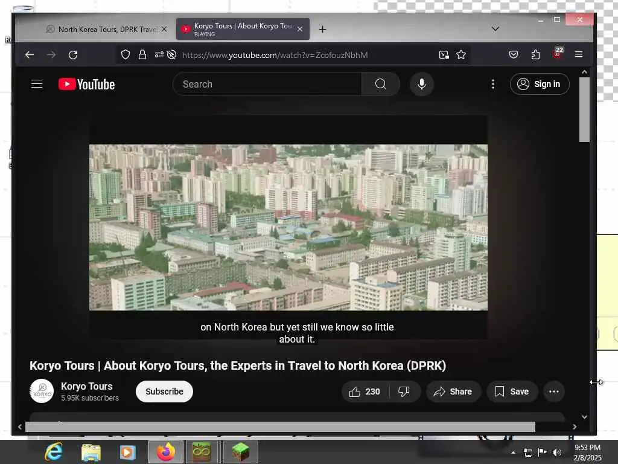Launch Windows Media Player from taskbar
Screen dimensions: 618x464
tap(127, 452)
